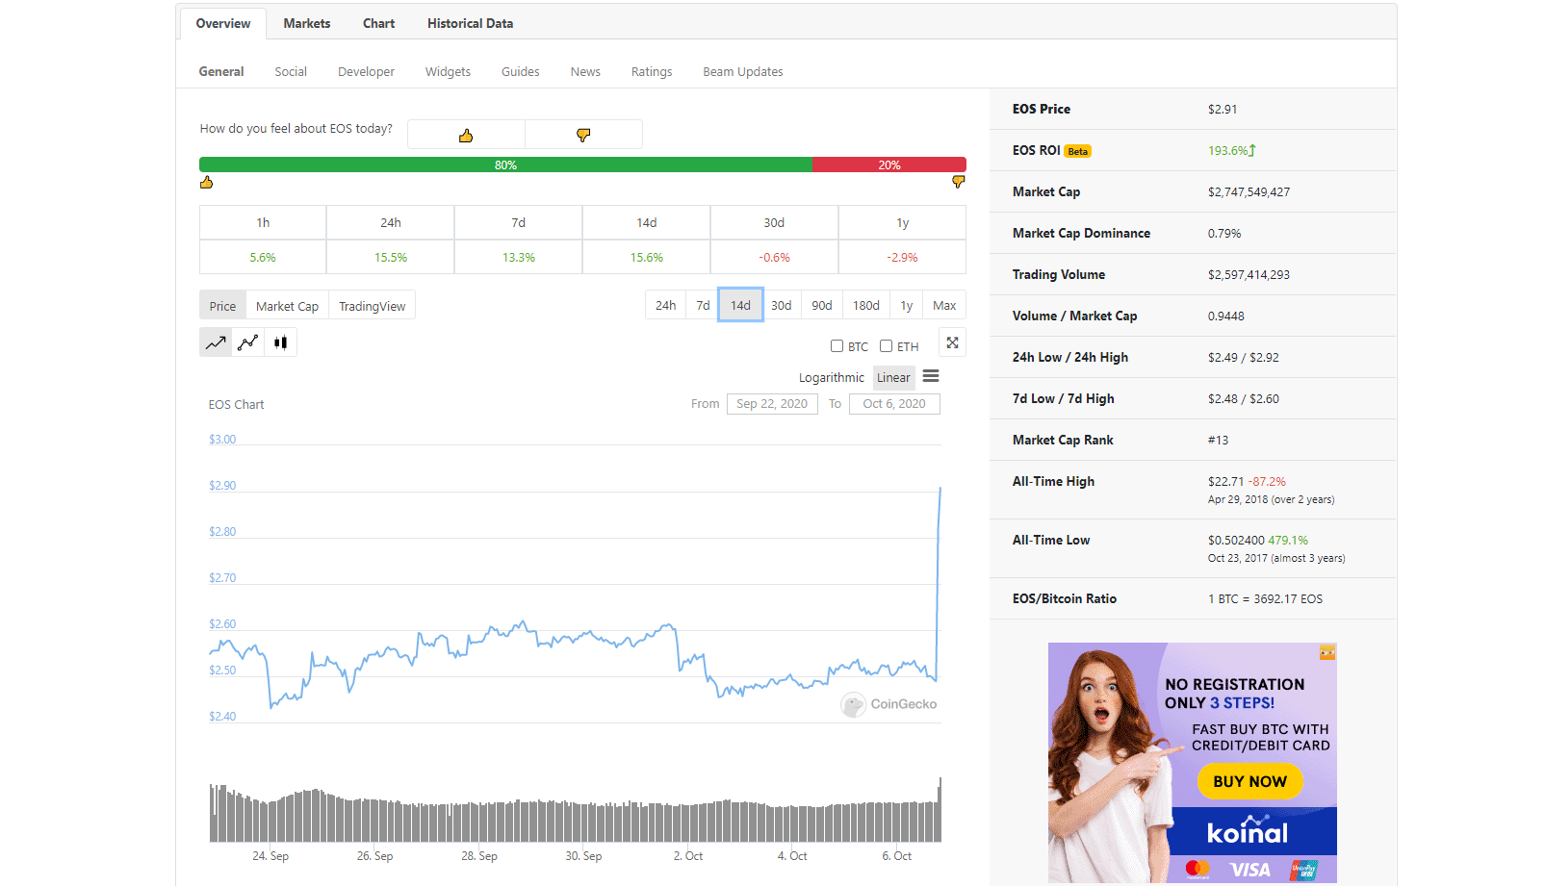Click the Market Cap value $2,747,549,427
The height and width of the screenshot is (886, 1545).
(x=1249, y=192)
